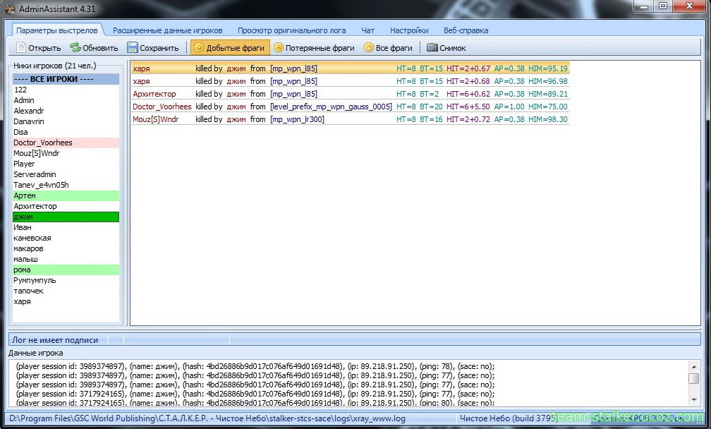The height and width of the screenshot is (429, 711).
Task: Click Чистое Небо build status text
Action: point(509,418)
